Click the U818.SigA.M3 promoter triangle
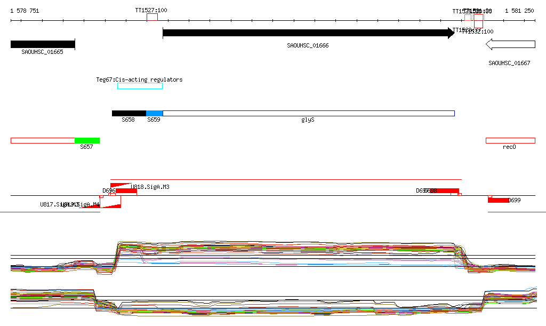 click(x=114, y=186)
